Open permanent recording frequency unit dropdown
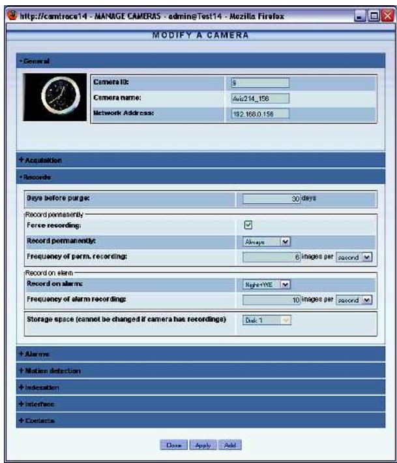The image size is (397, 463). (x=354, y=257)
